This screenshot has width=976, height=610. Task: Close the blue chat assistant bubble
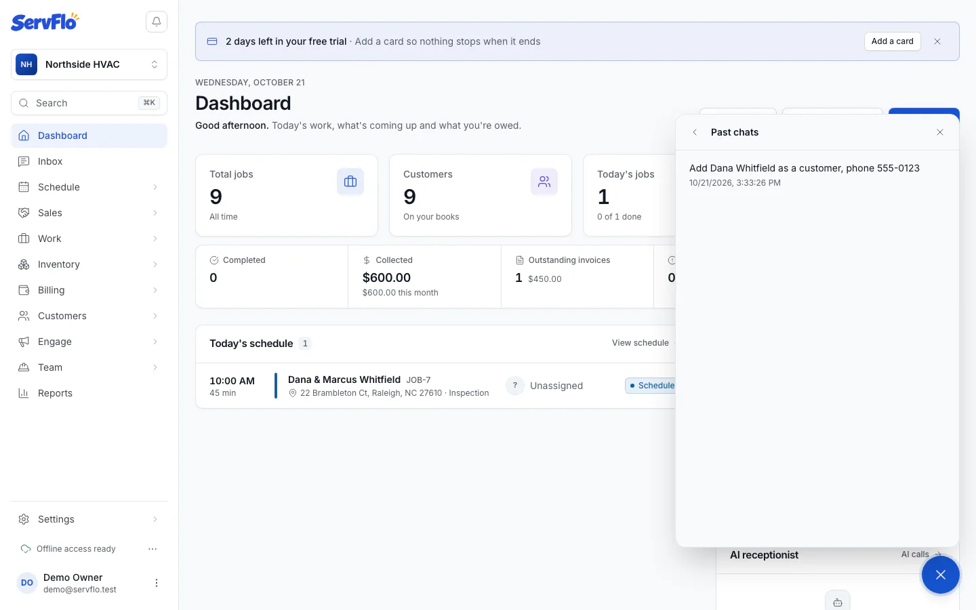pos(940,575)
